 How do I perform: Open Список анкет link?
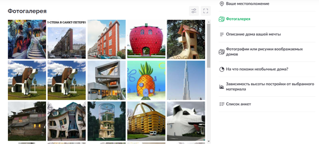[x=238, y=104]
